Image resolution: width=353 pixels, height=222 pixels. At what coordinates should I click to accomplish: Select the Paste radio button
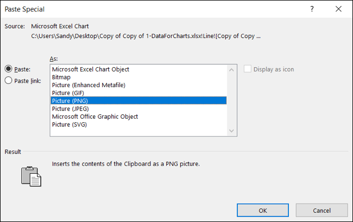pyautogui.click(x=9, y=69)
